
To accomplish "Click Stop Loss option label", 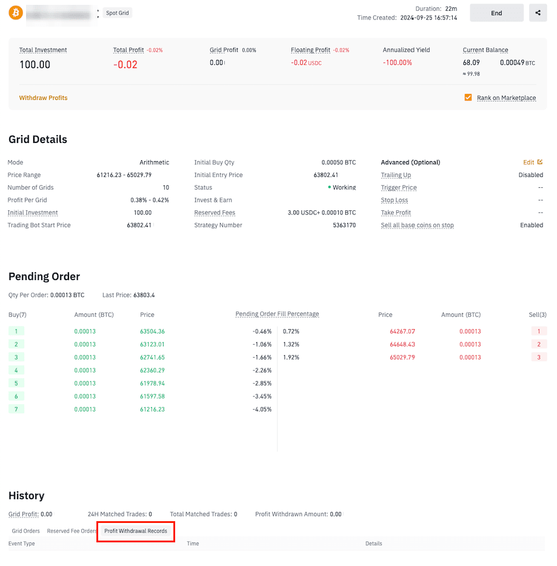I will tap(394, 200).
